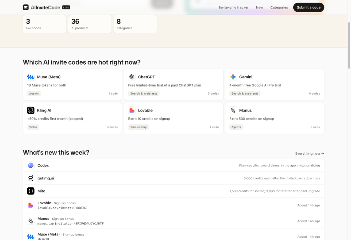Click the Mito logo icon
This screenshot has width=351, height=240.
(31, 191)
